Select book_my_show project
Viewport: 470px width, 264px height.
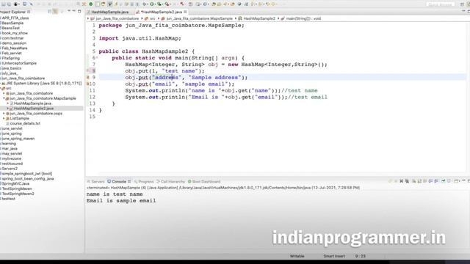pos(15,33)
